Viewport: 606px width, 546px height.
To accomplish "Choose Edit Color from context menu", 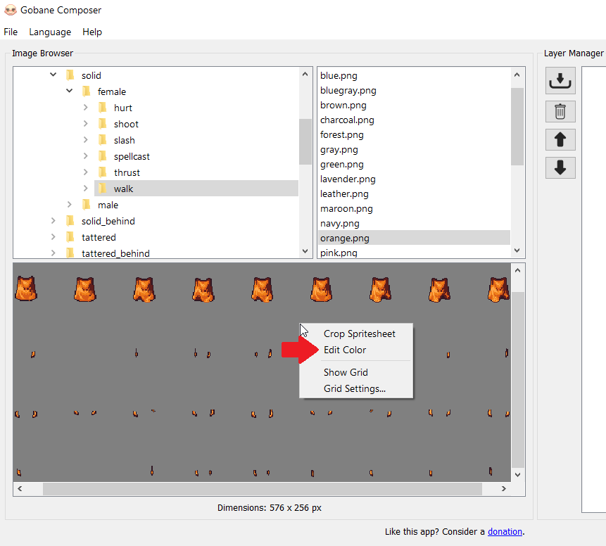I will point(345,350).
